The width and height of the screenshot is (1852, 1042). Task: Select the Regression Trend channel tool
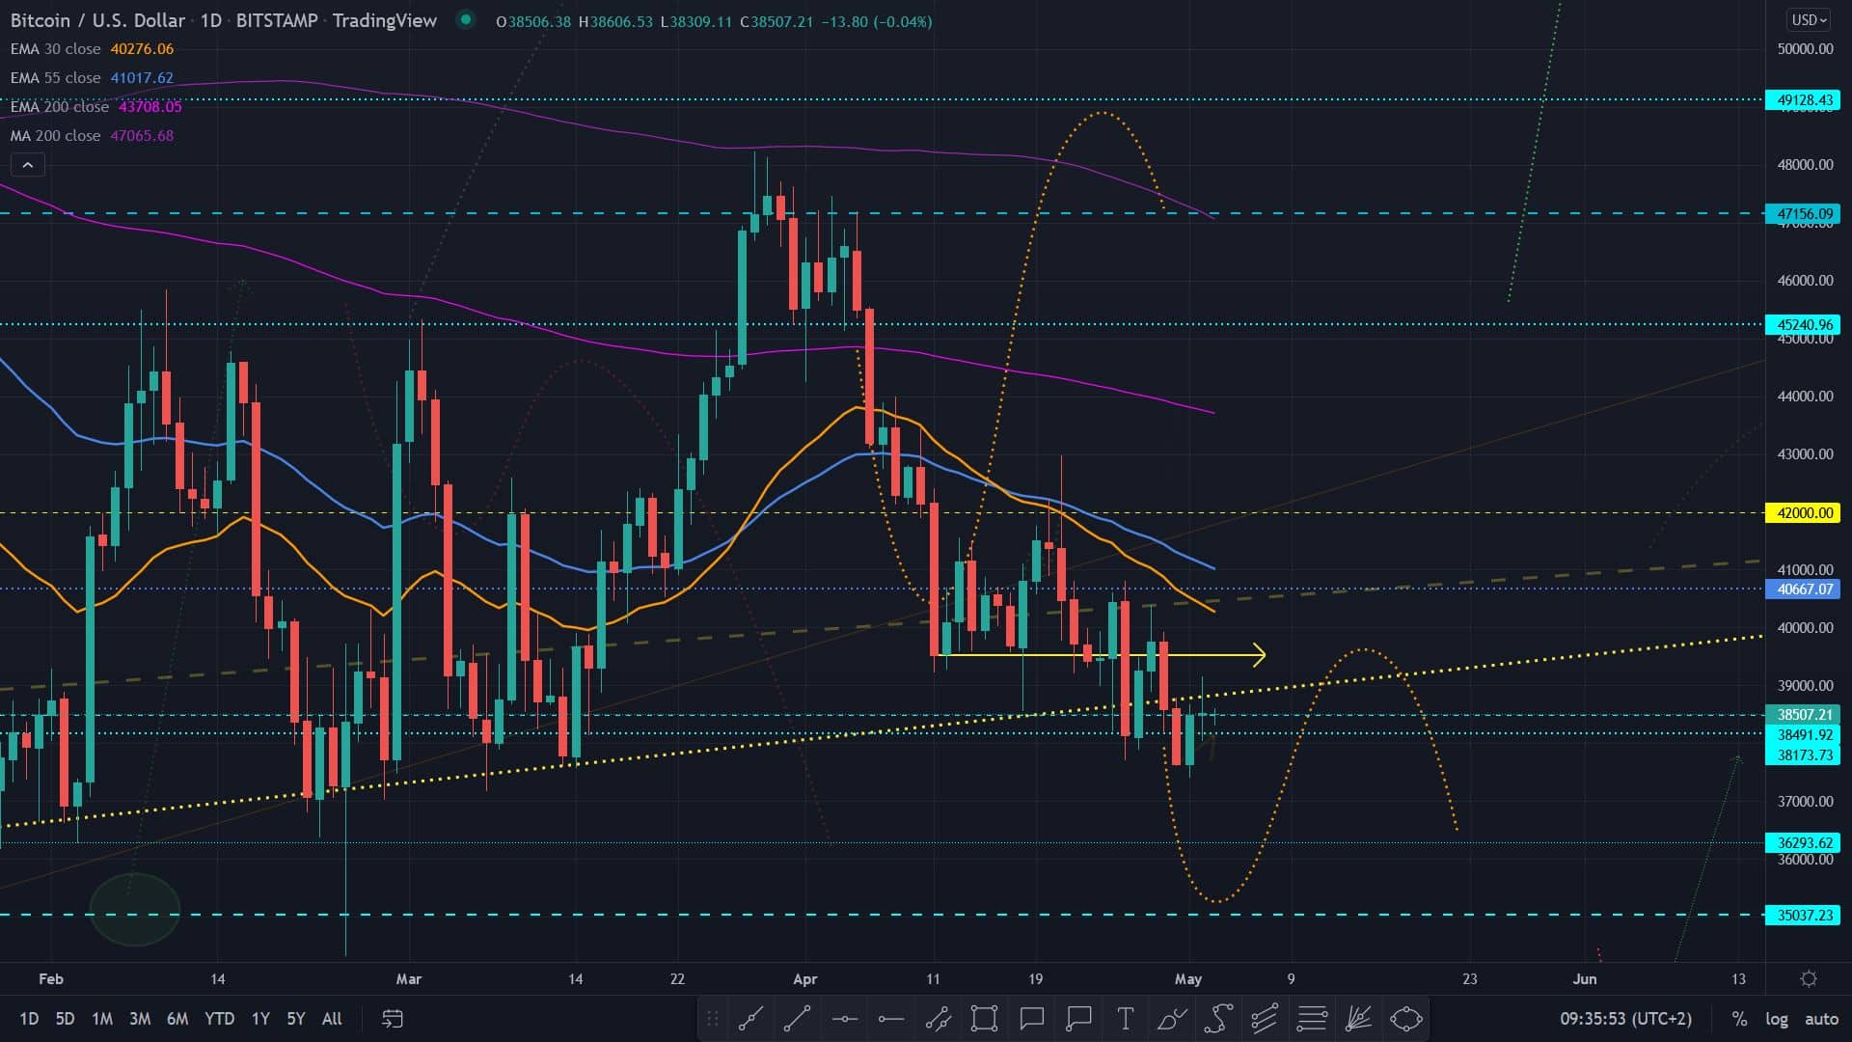click(x=1265, y=1019)
